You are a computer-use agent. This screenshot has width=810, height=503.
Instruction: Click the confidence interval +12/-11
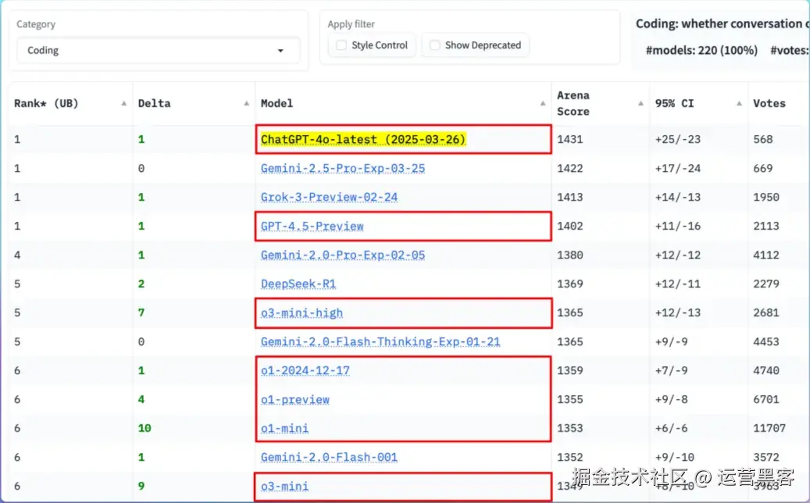click(x=678, y=284)
